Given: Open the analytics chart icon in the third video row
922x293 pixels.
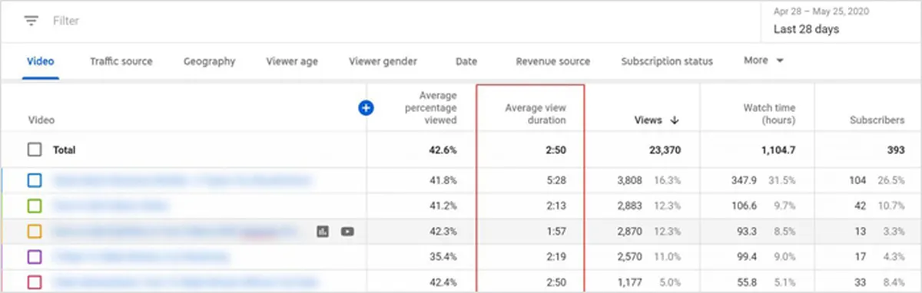Looking at the screenshot, I should coord(323,231).
